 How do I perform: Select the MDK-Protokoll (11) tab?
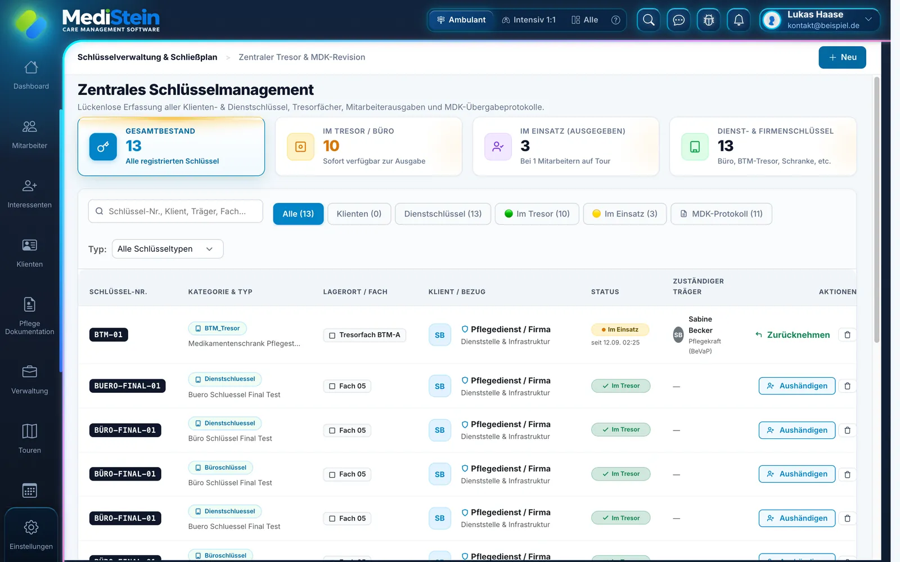[x=721, y=214]
